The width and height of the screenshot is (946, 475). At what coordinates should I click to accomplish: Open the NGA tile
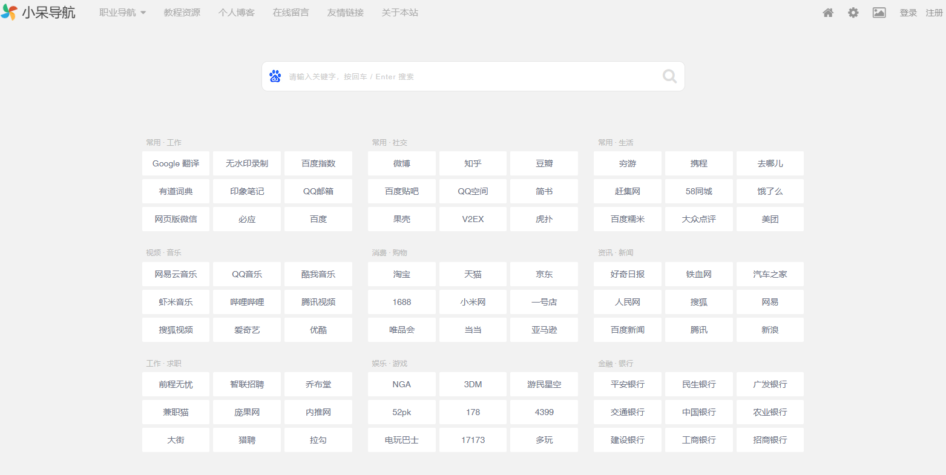[x=402, y=384]
